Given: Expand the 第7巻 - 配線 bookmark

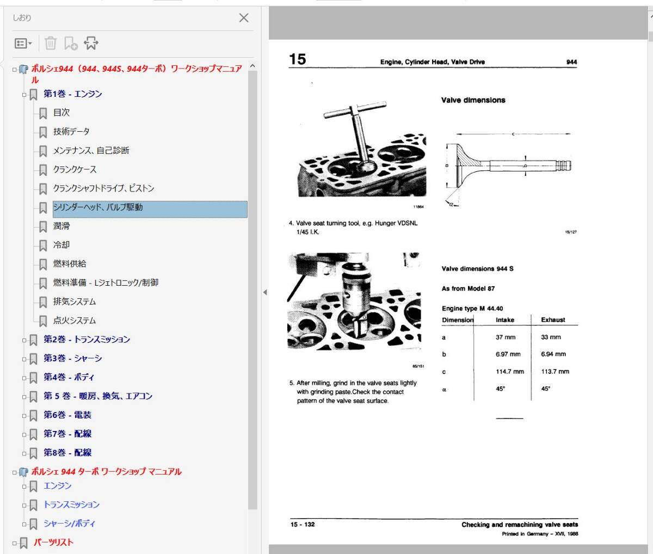Looking at the screenshot, I should (x=24, y=434).
